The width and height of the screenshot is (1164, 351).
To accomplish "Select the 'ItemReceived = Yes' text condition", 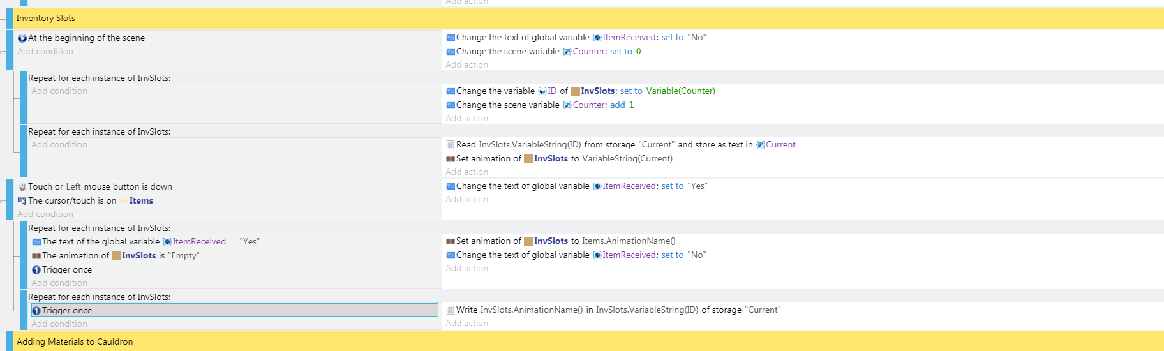I will click(146, 242).
